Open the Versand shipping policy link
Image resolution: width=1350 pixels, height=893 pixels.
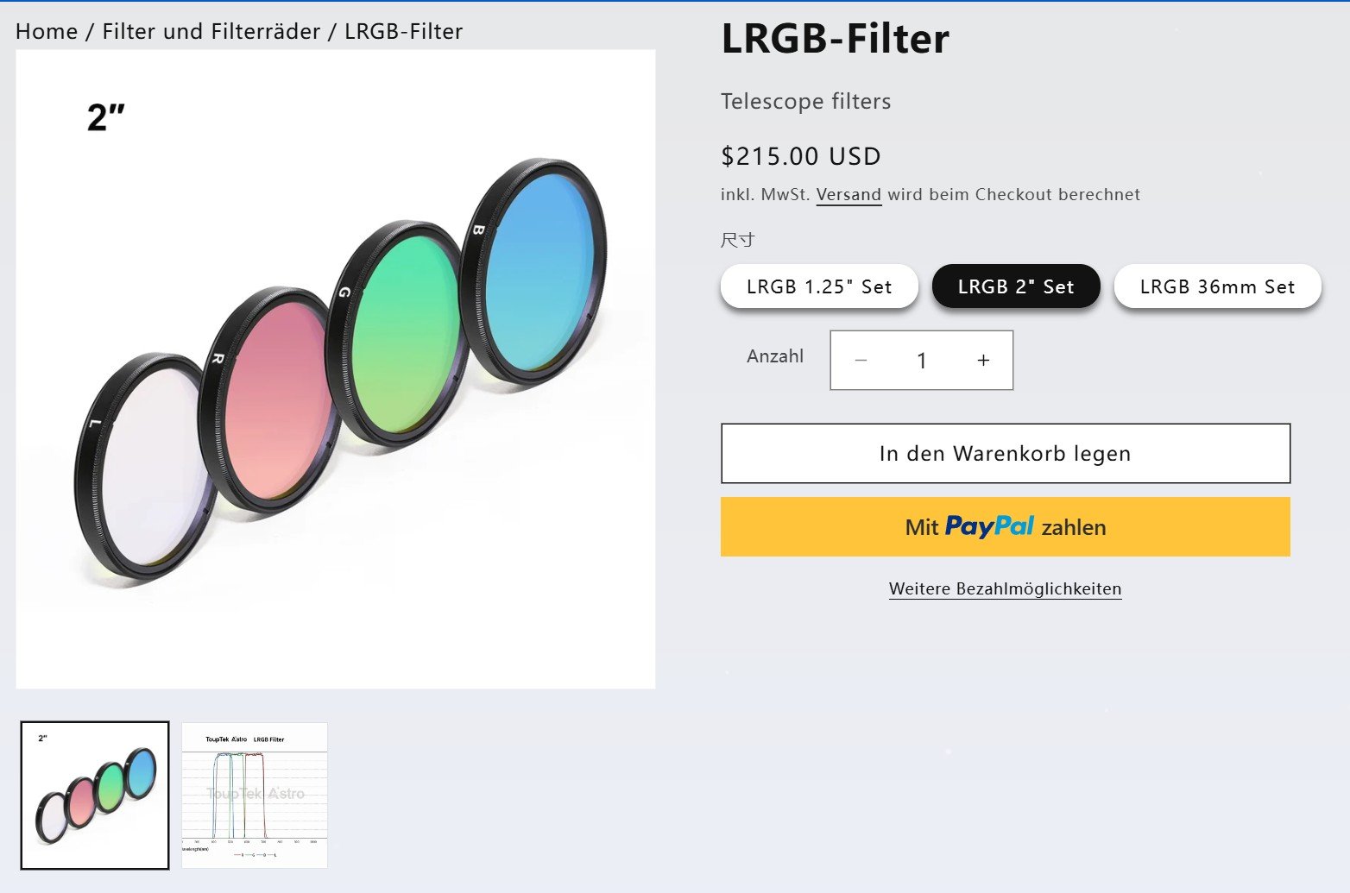848,195
